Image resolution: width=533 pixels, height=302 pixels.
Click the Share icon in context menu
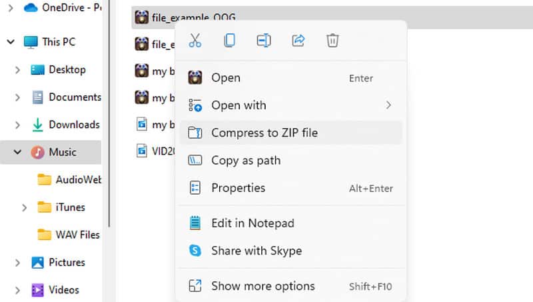tap(298, 41)
